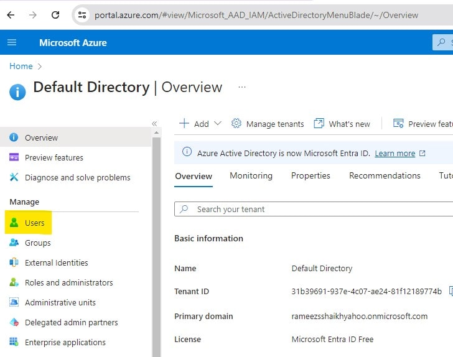Open site information icon in address bar

pos(82,15)
